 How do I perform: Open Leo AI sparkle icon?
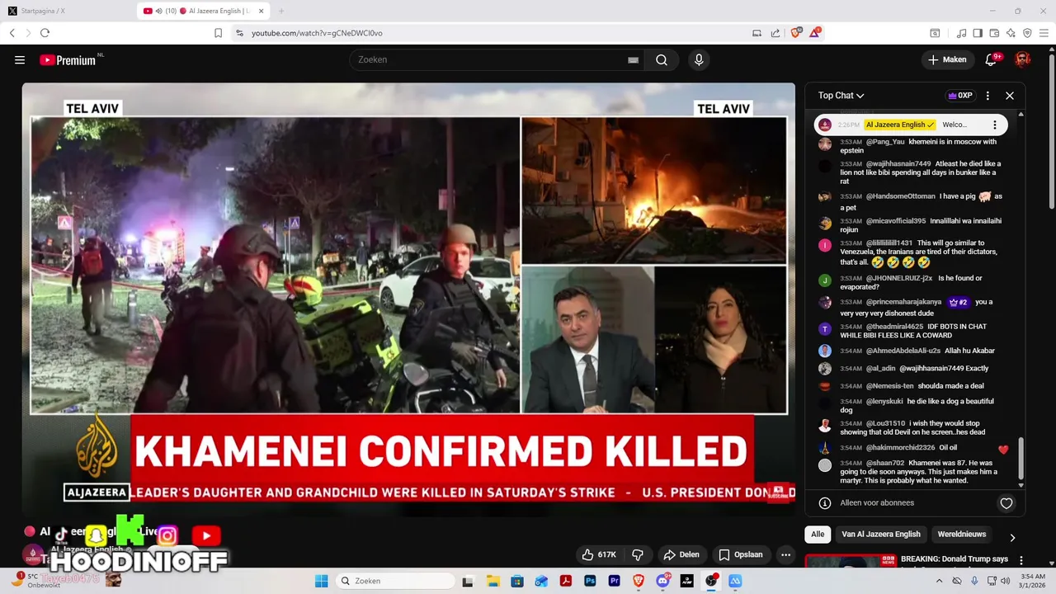1011,33
